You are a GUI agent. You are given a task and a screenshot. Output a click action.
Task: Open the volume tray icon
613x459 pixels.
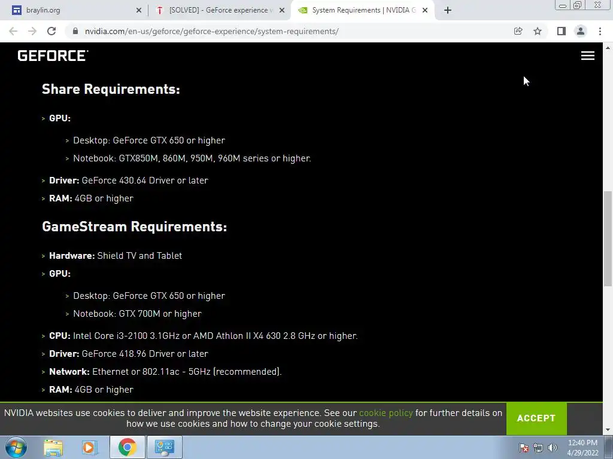click(553, 448)
